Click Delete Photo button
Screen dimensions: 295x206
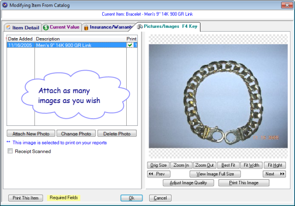click(117, 134)
